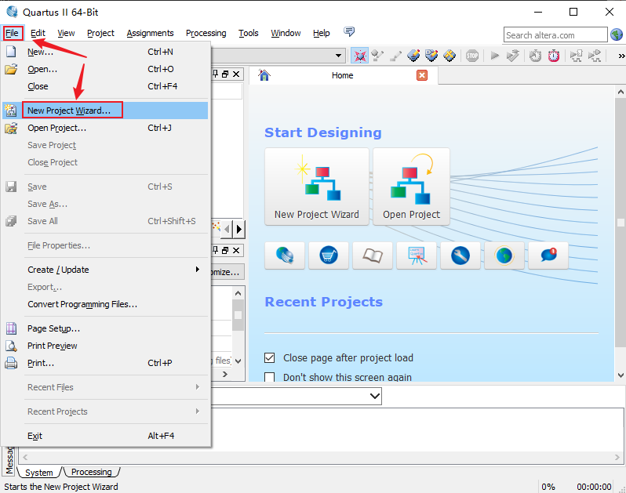Viewport: 626px width, 493px height.
Task: Click the speech-bubble feedback icon in the menu bar
Action: (349, 32)
